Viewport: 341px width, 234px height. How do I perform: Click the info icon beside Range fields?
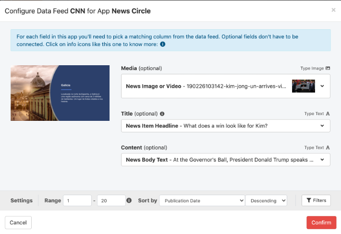tap(129, 200)
